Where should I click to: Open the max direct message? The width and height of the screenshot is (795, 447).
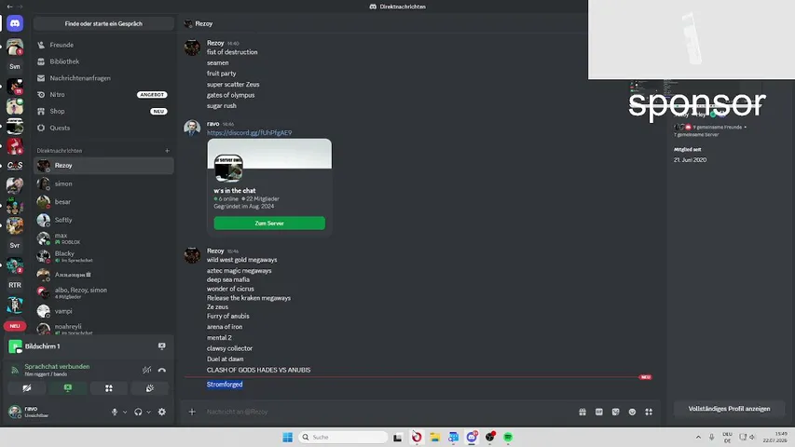[x=103, y=238]
